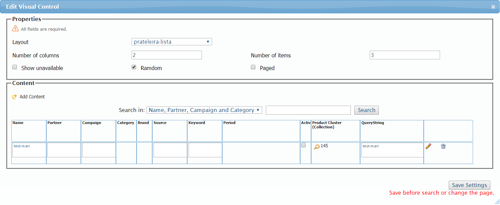Enable the Show unavailable checkbox
This screenshot has width=500, height=205.
tap(15, 67)
